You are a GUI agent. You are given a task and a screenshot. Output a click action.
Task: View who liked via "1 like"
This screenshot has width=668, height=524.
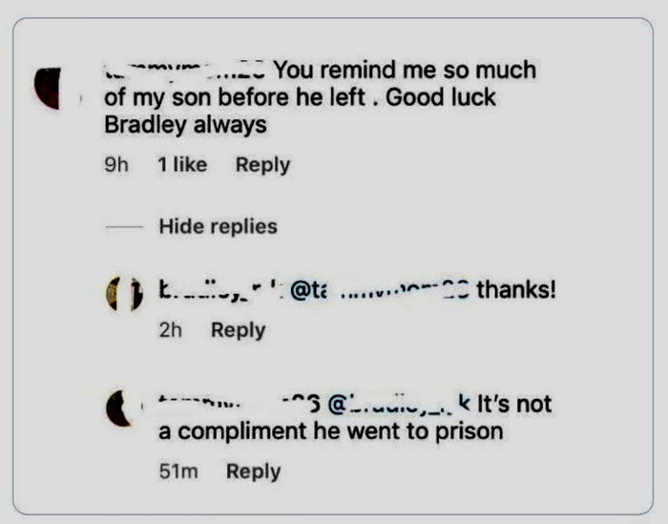pyautogui.click(x=182, y=164)
